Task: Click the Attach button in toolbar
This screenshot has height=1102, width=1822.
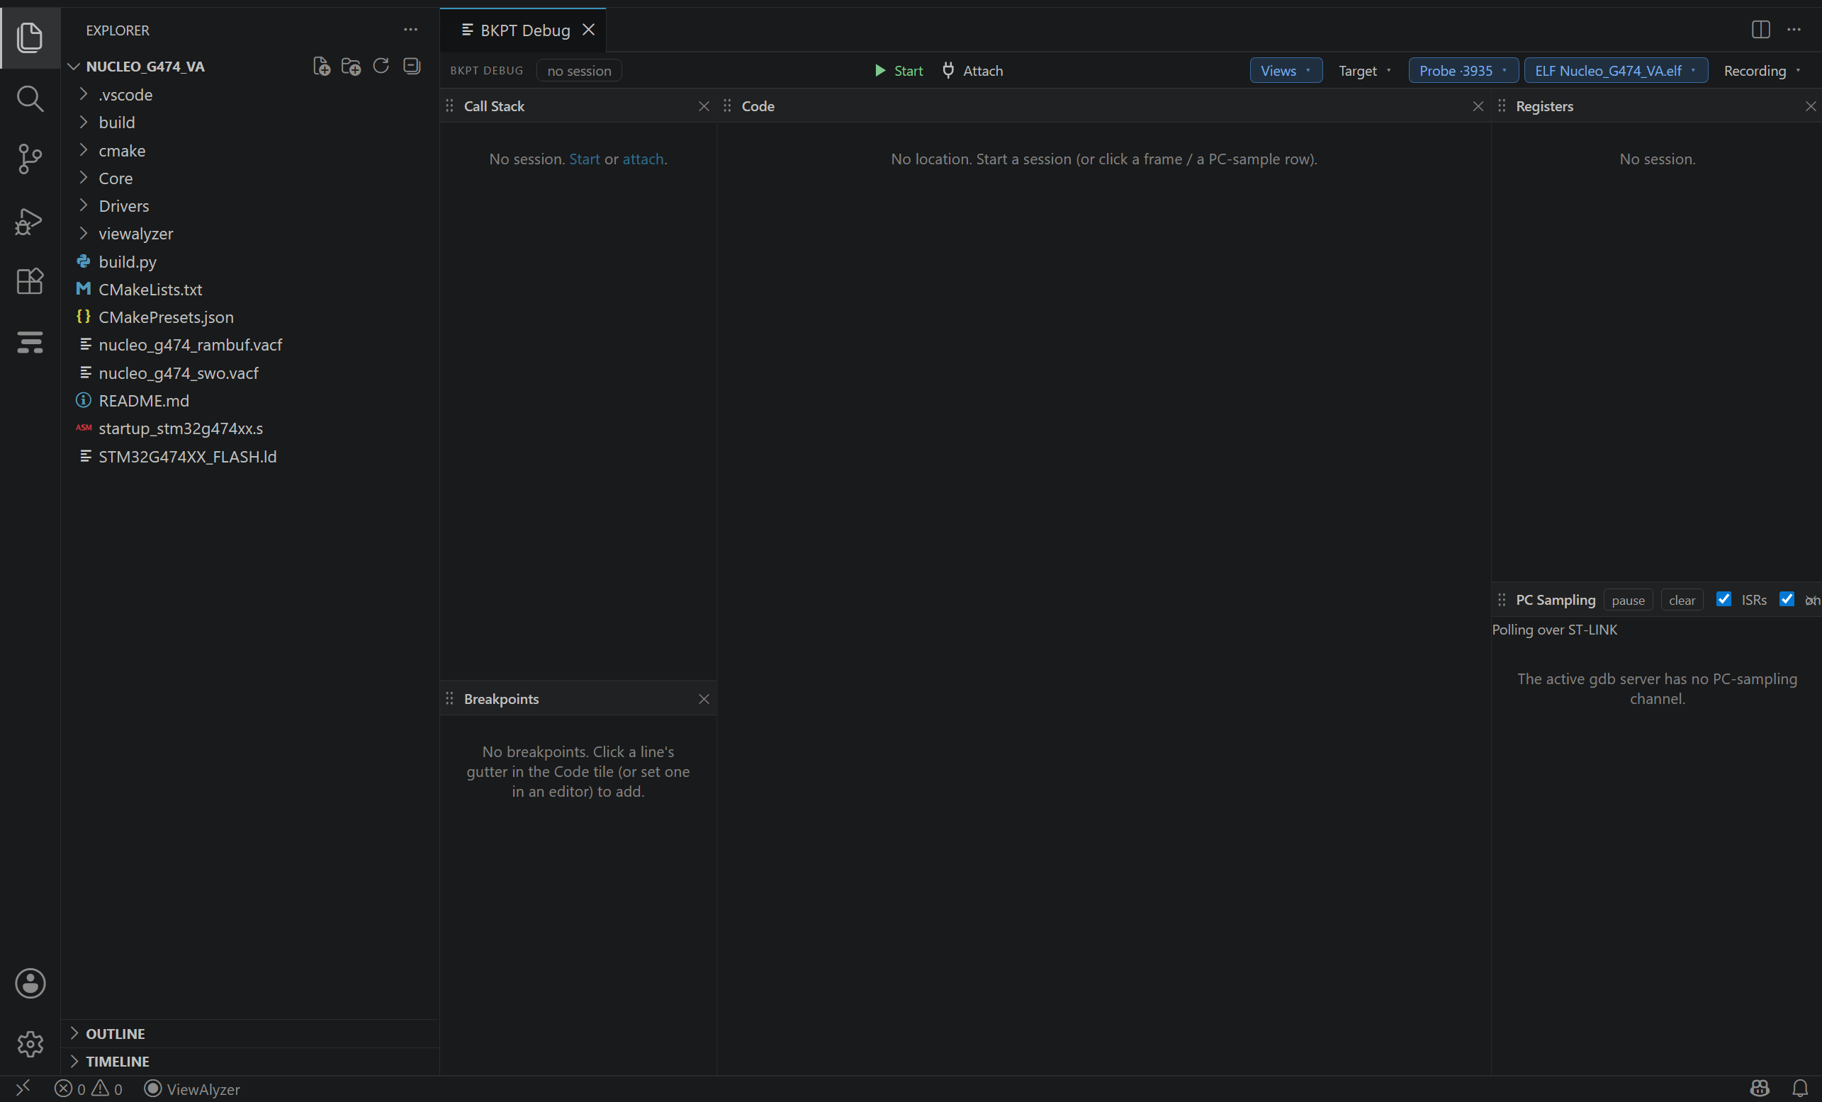Action: click(973, 71)
